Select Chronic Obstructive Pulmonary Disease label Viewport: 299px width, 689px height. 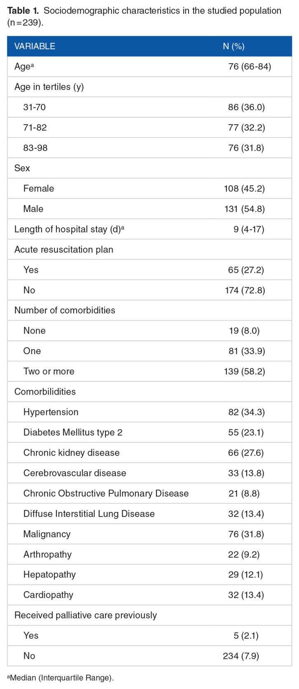[106, 493]
